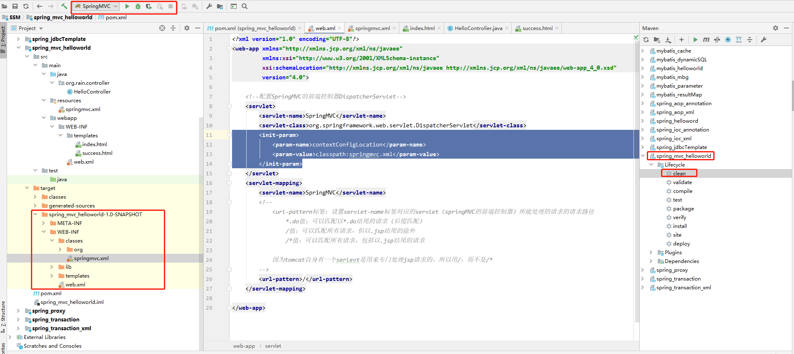The width and height of the screenshot is (794, 354).
Task: Click Run with Coverage shield icon
Action: point(149,6)
